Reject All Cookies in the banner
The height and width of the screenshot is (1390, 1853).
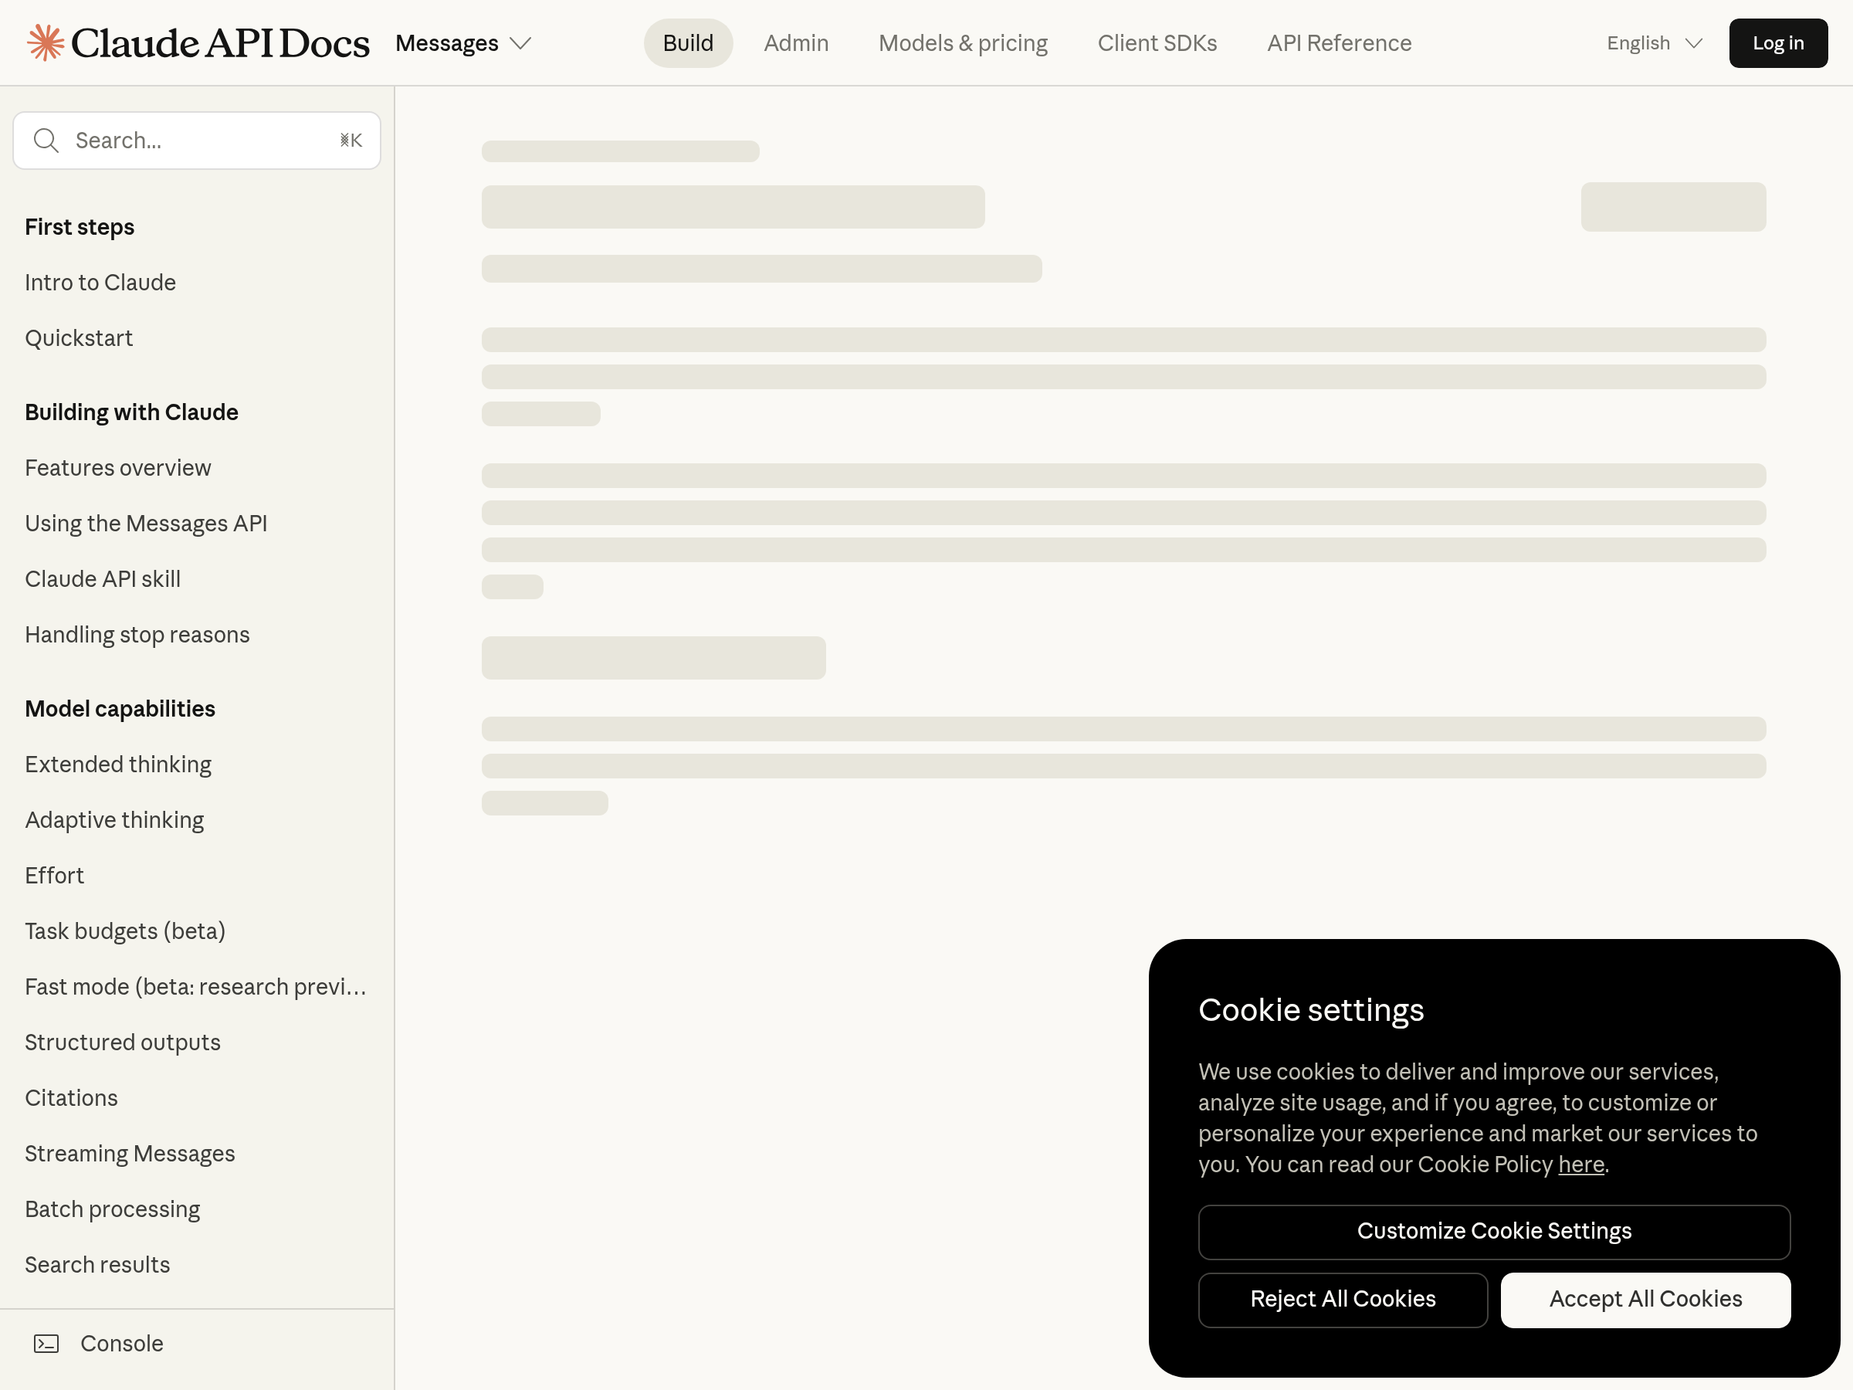pyautogui.click(x=1342, y=1300)
